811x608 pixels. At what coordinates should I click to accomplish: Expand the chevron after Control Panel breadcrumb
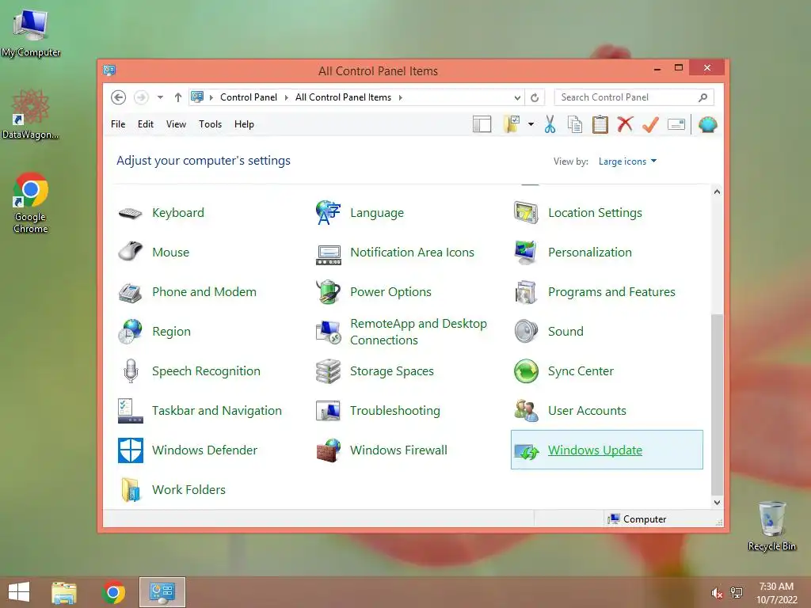286,97
